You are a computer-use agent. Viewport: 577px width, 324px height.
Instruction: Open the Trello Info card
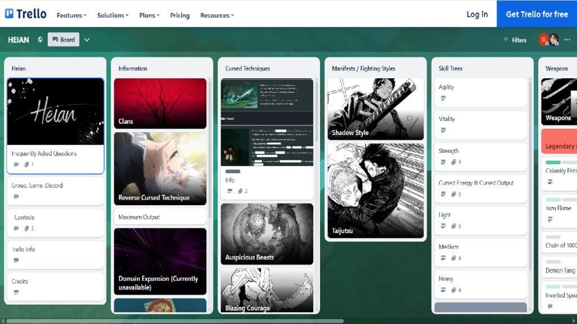point(55,255)
